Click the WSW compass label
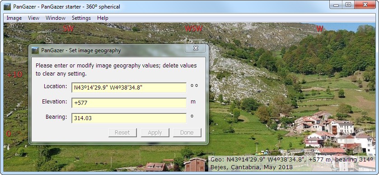379x175 pixels. point(194,29)
